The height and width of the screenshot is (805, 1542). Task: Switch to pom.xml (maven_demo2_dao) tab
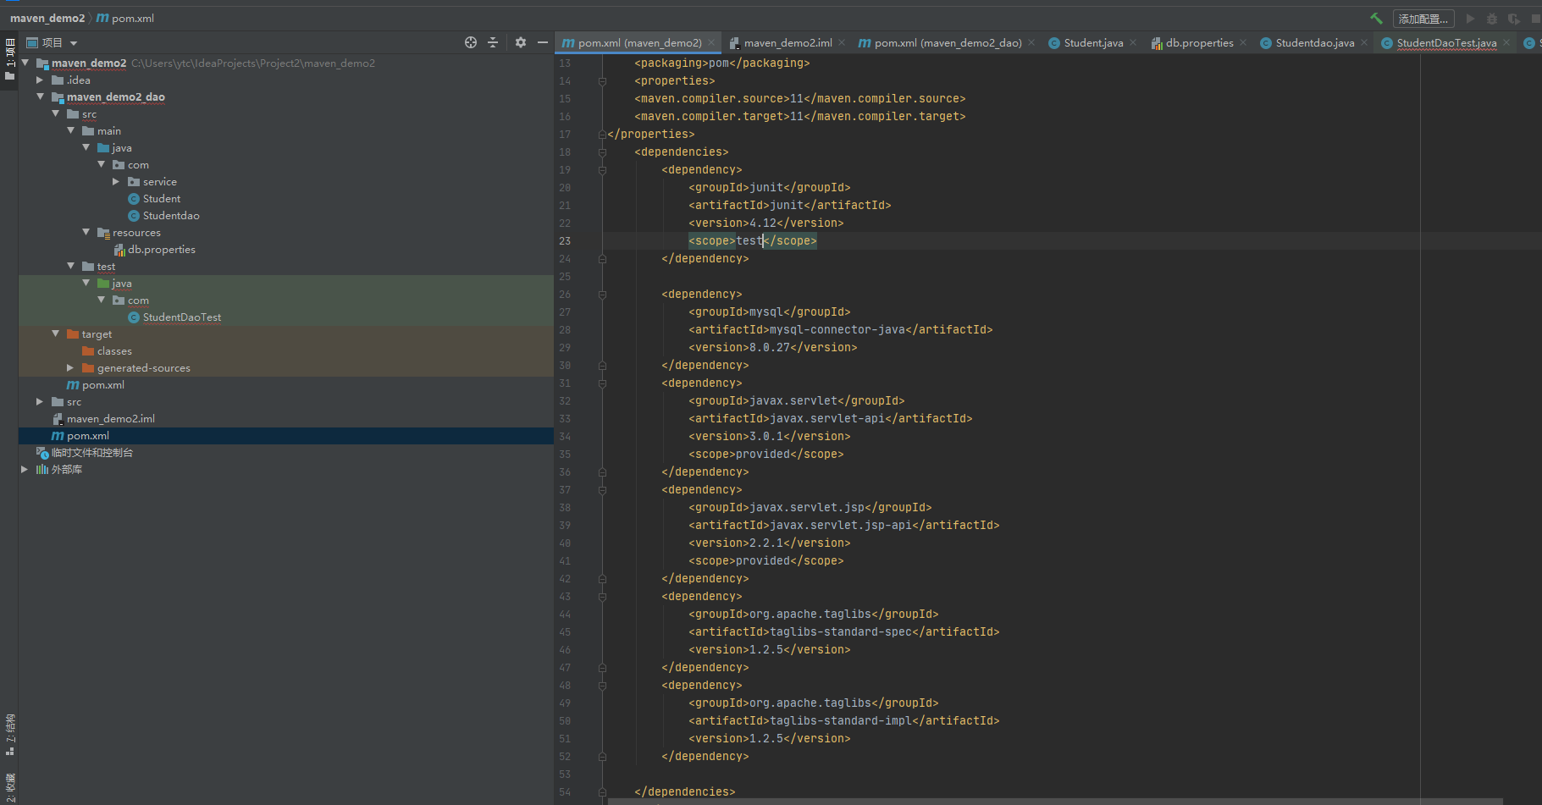(947, 42)
